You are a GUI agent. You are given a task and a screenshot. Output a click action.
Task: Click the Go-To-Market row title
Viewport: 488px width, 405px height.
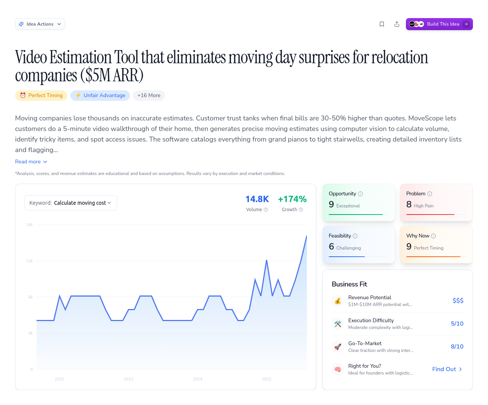point(365,343)
